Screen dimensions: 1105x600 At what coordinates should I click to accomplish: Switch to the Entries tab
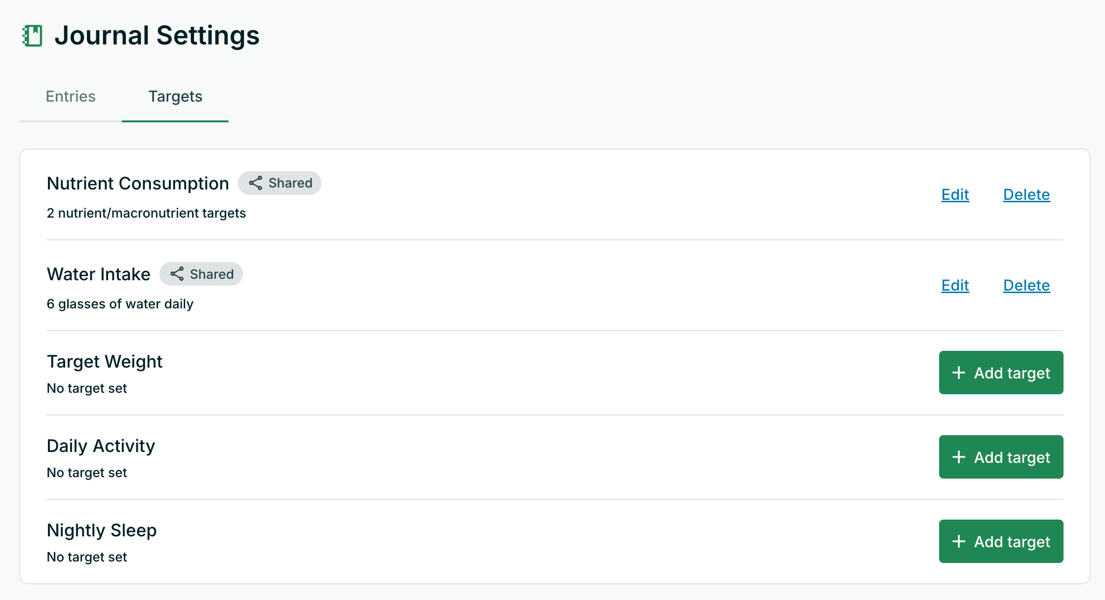pos(71,96)
